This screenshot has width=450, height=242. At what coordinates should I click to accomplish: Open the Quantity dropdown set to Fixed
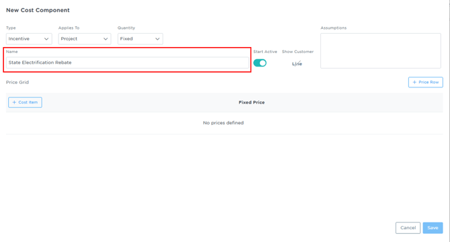coord(140,39)
